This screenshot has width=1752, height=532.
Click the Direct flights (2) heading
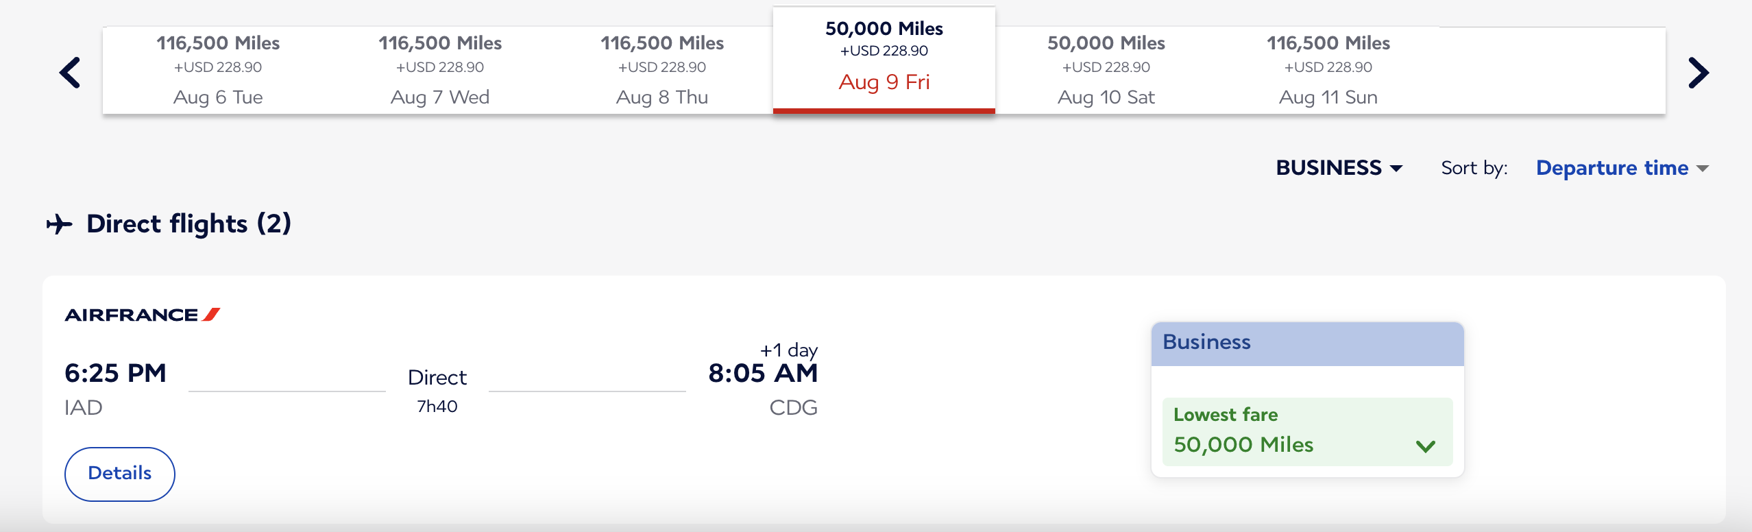coord(188,224)
